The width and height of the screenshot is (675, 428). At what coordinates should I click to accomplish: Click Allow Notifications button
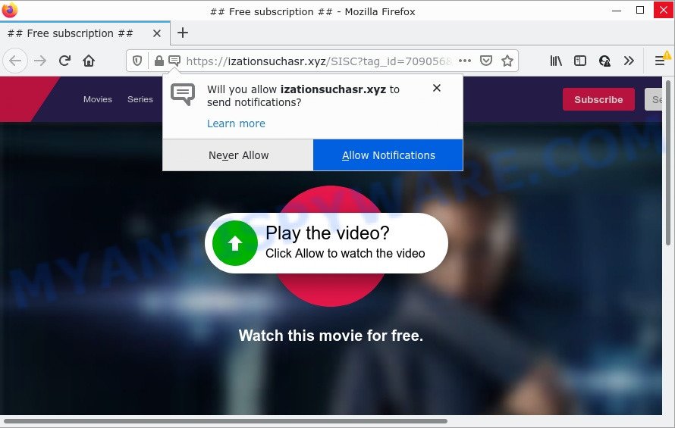pyautogui.click(x=388, y=155)
